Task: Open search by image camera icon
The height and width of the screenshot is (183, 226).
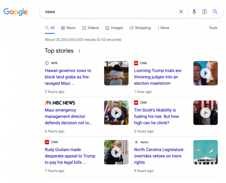Action: point(205,12)
